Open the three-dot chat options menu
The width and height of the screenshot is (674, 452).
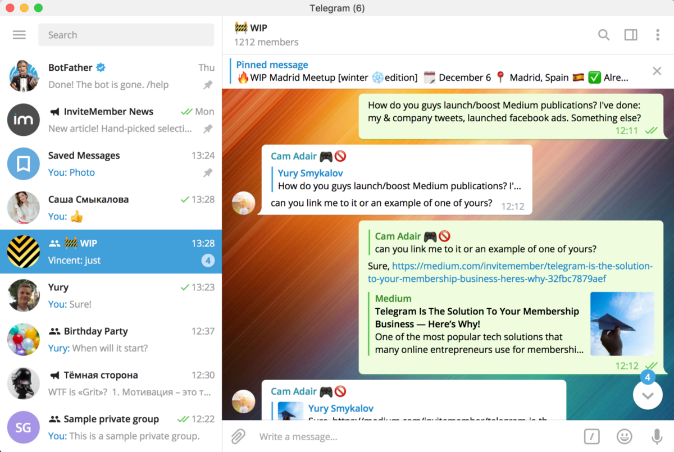click(x=657, y=35)
